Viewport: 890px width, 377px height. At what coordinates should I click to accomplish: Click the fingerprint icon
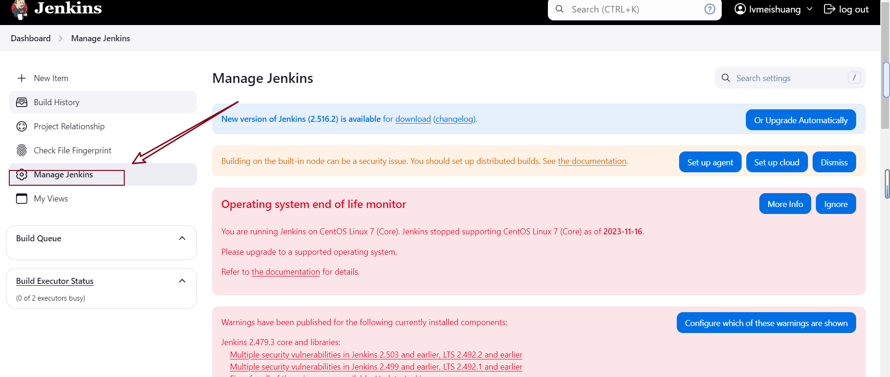pyautogui.click(x=22, y=151)
